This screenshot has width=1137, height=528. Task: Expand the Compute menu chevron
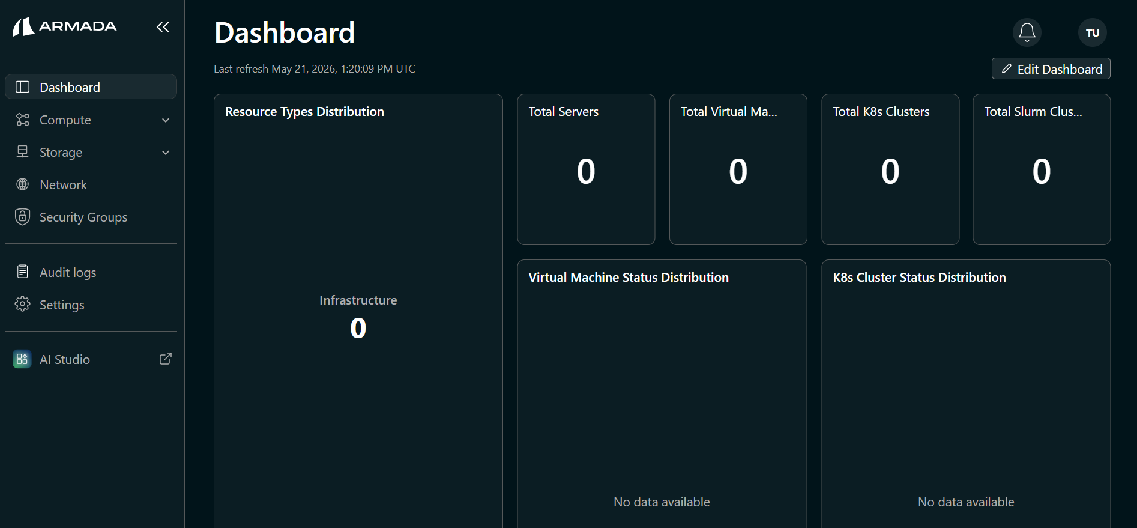[x=166, y=120]
